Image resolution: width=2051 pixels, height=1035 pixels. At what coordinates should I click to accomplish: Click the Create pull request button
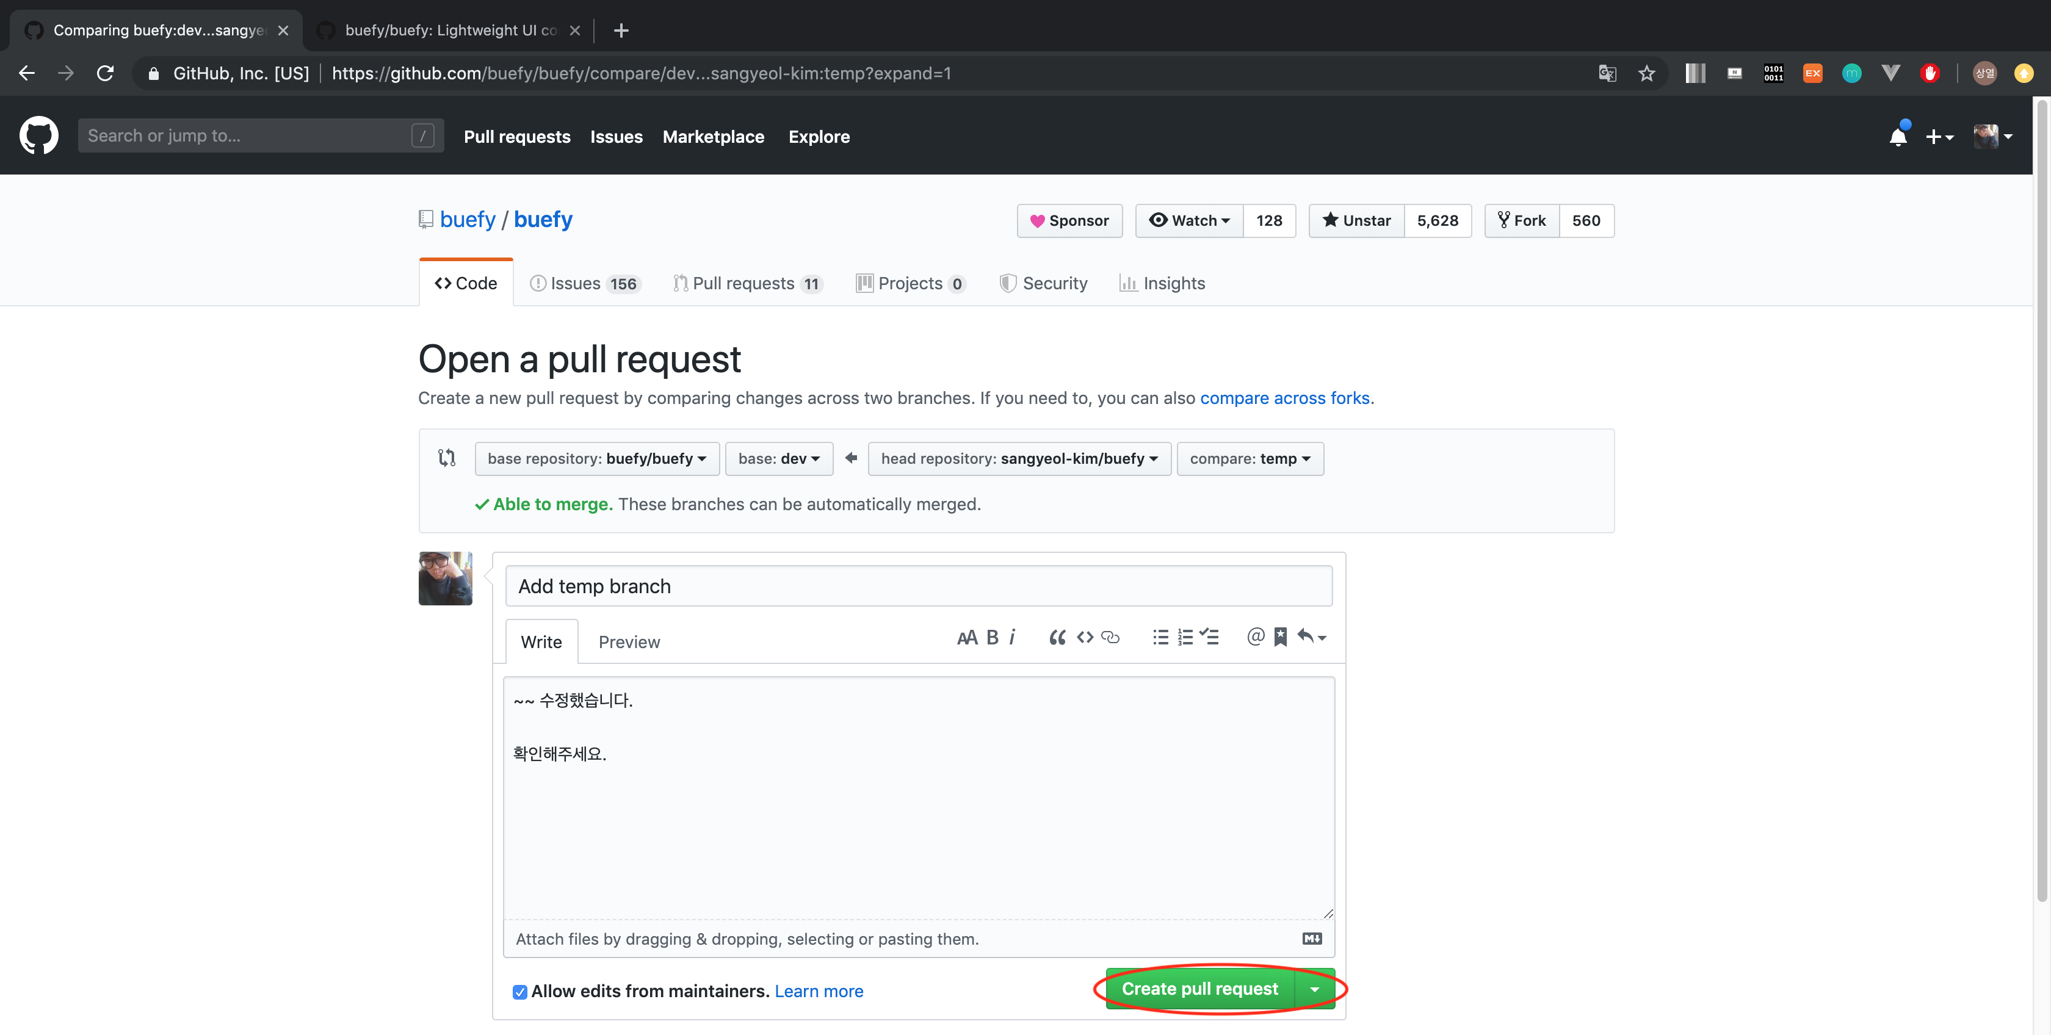point(1199,989)
